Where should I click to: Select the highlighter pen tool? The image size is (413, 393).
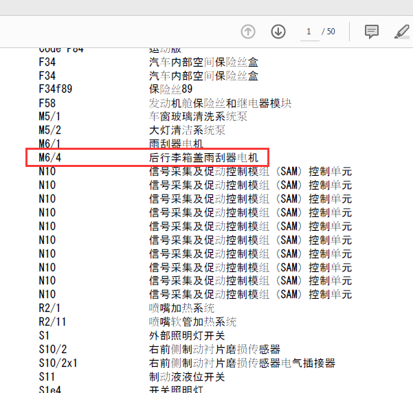402,32
